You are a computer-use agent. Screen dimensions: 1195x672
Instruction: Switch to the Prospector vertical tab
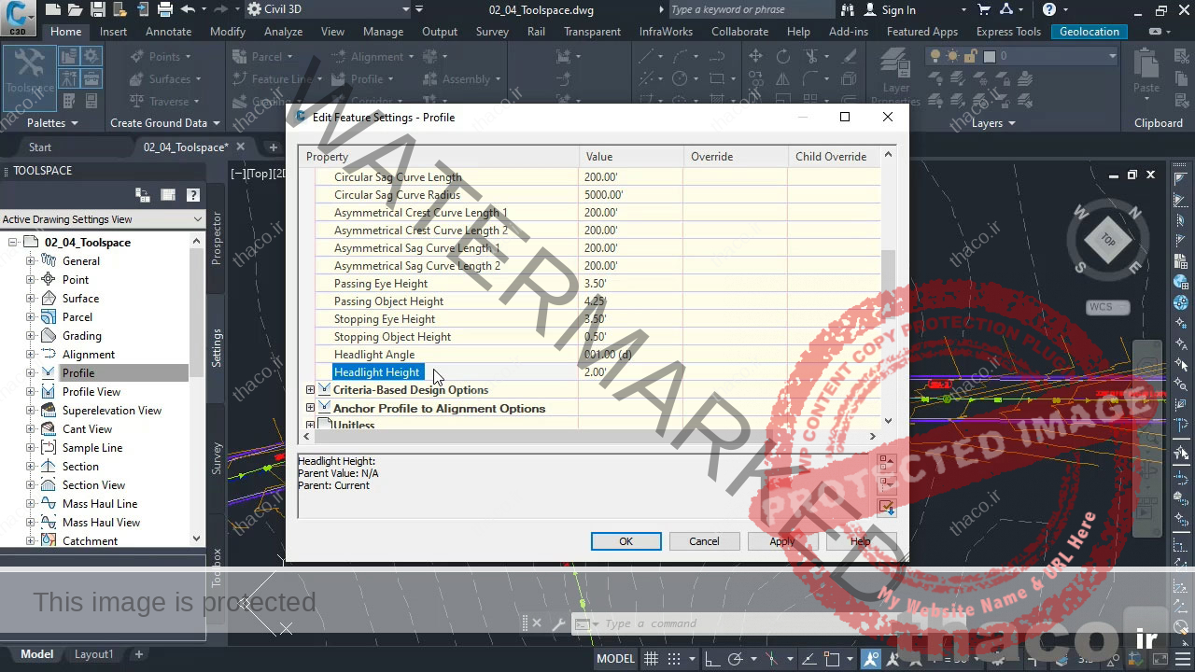[217, 237]
